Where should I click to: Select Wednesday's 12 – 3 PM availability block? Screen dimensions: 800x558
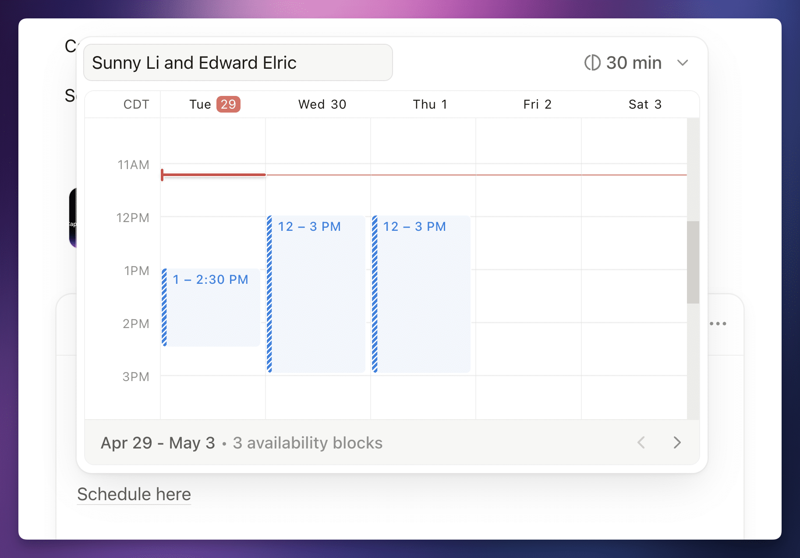316,294
